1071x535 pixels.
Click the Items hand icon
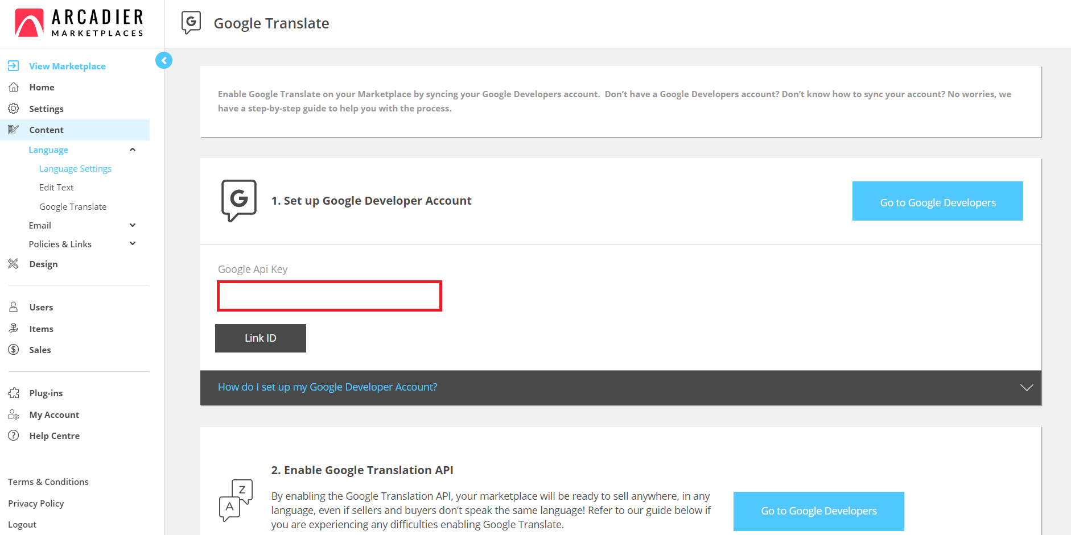[14, 328]
